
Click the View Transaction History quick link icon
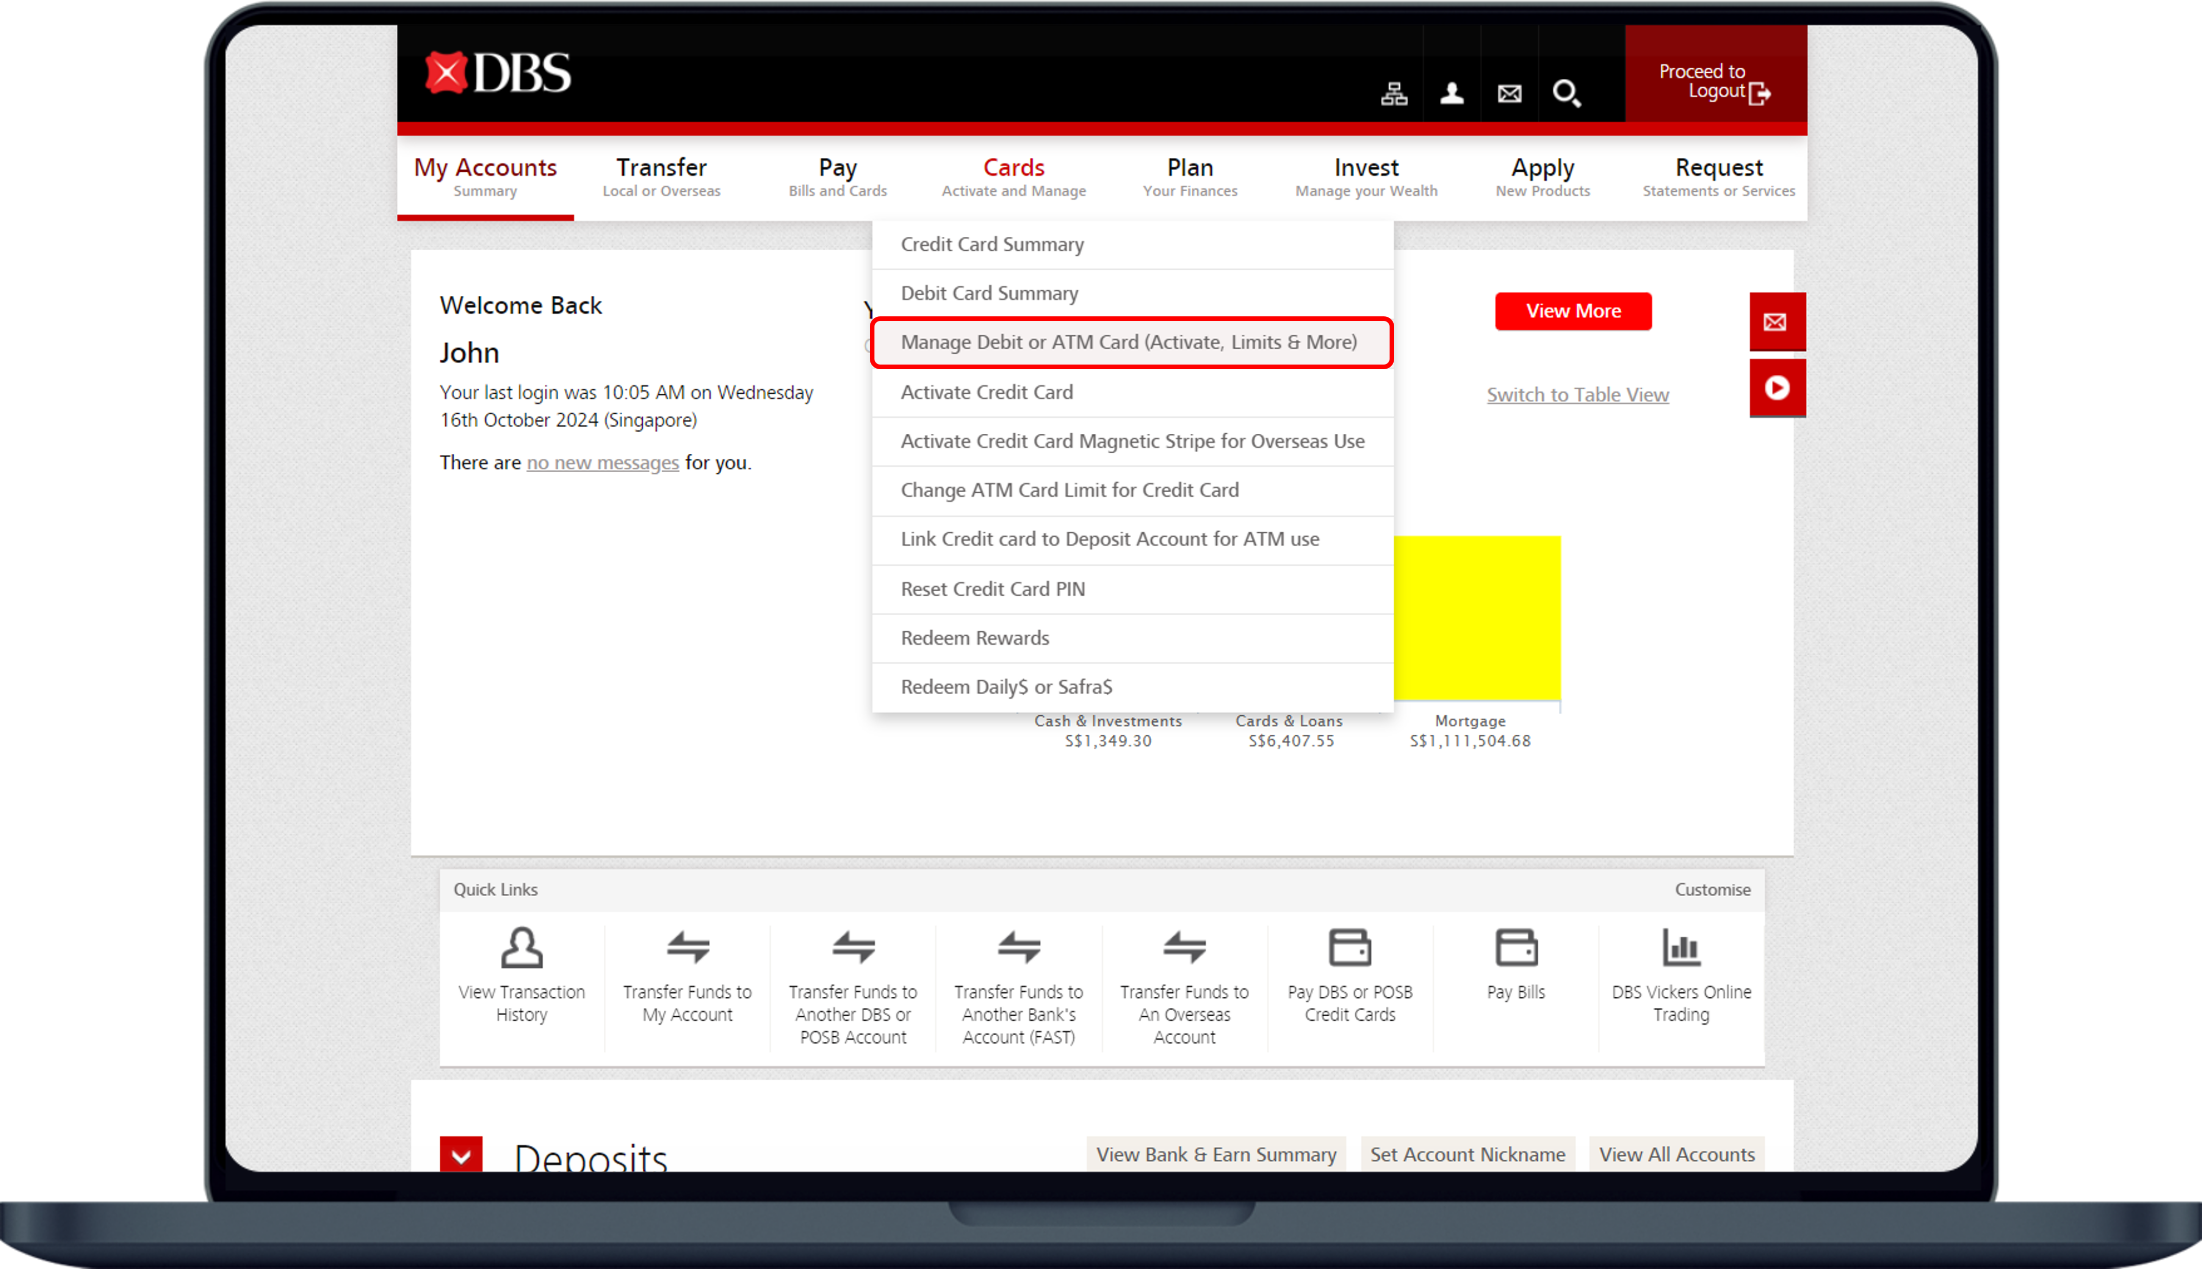pos(521,948)
